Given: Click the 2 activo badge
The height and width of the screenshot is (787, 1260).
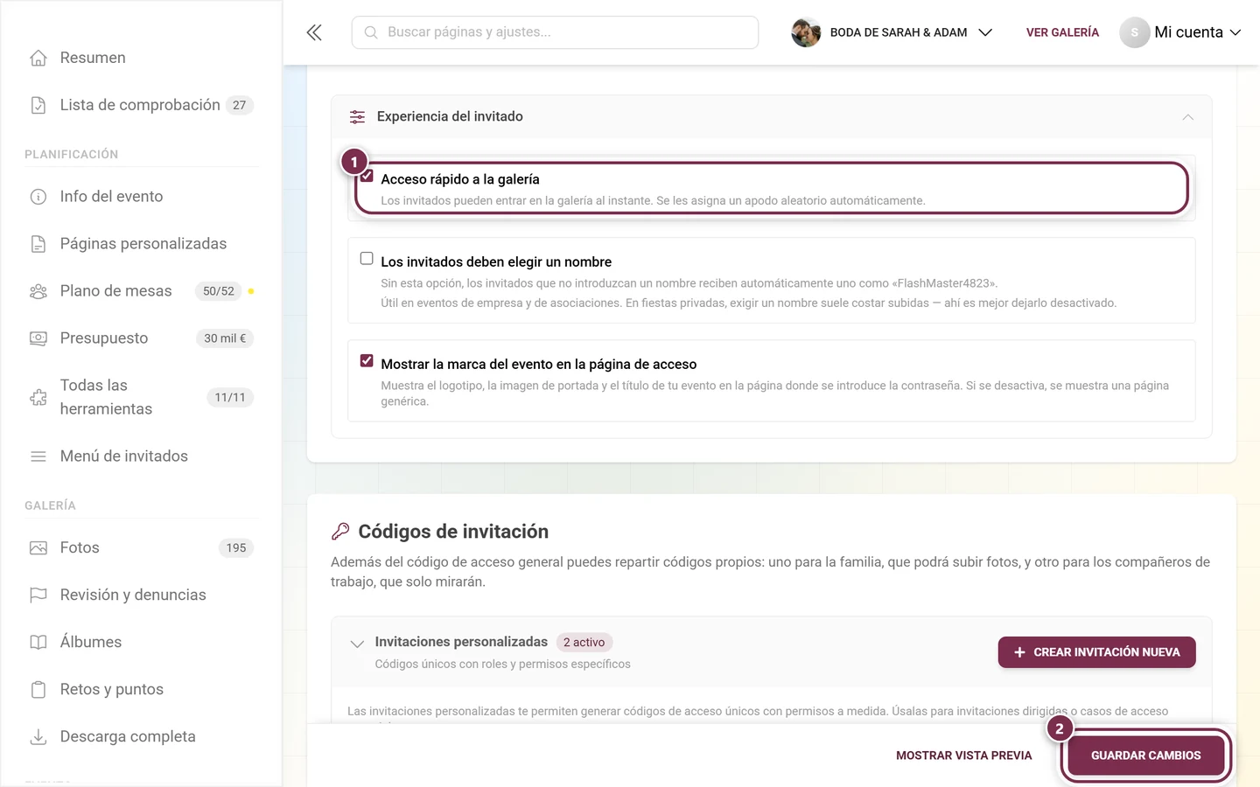Looking at the screenshot, I should click(584, 643).
